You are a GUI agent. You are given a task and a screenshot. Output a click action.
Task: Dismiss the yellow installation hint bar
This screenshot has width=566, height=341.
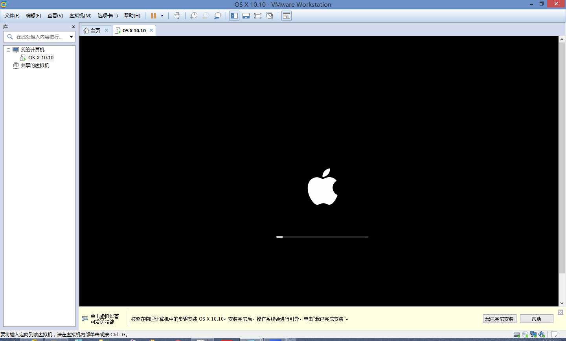pyautogui.click(x=560, y=312)
